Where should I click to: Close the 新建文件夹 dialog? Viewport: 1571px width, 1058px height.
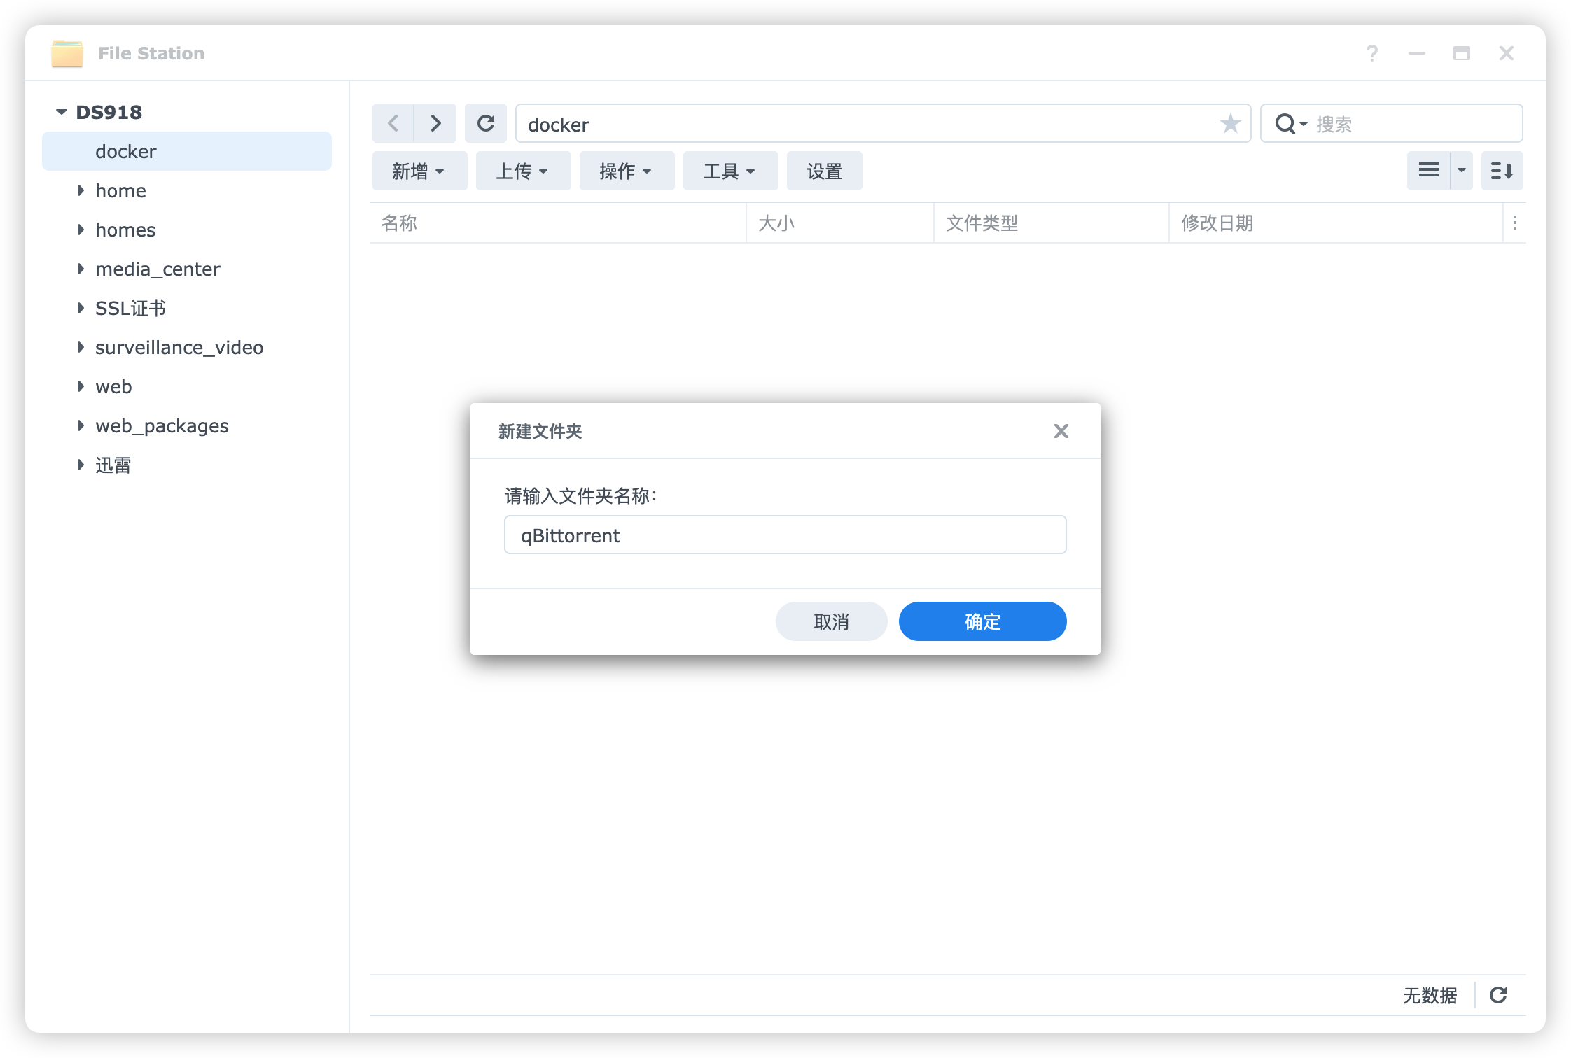(1061, 431)
